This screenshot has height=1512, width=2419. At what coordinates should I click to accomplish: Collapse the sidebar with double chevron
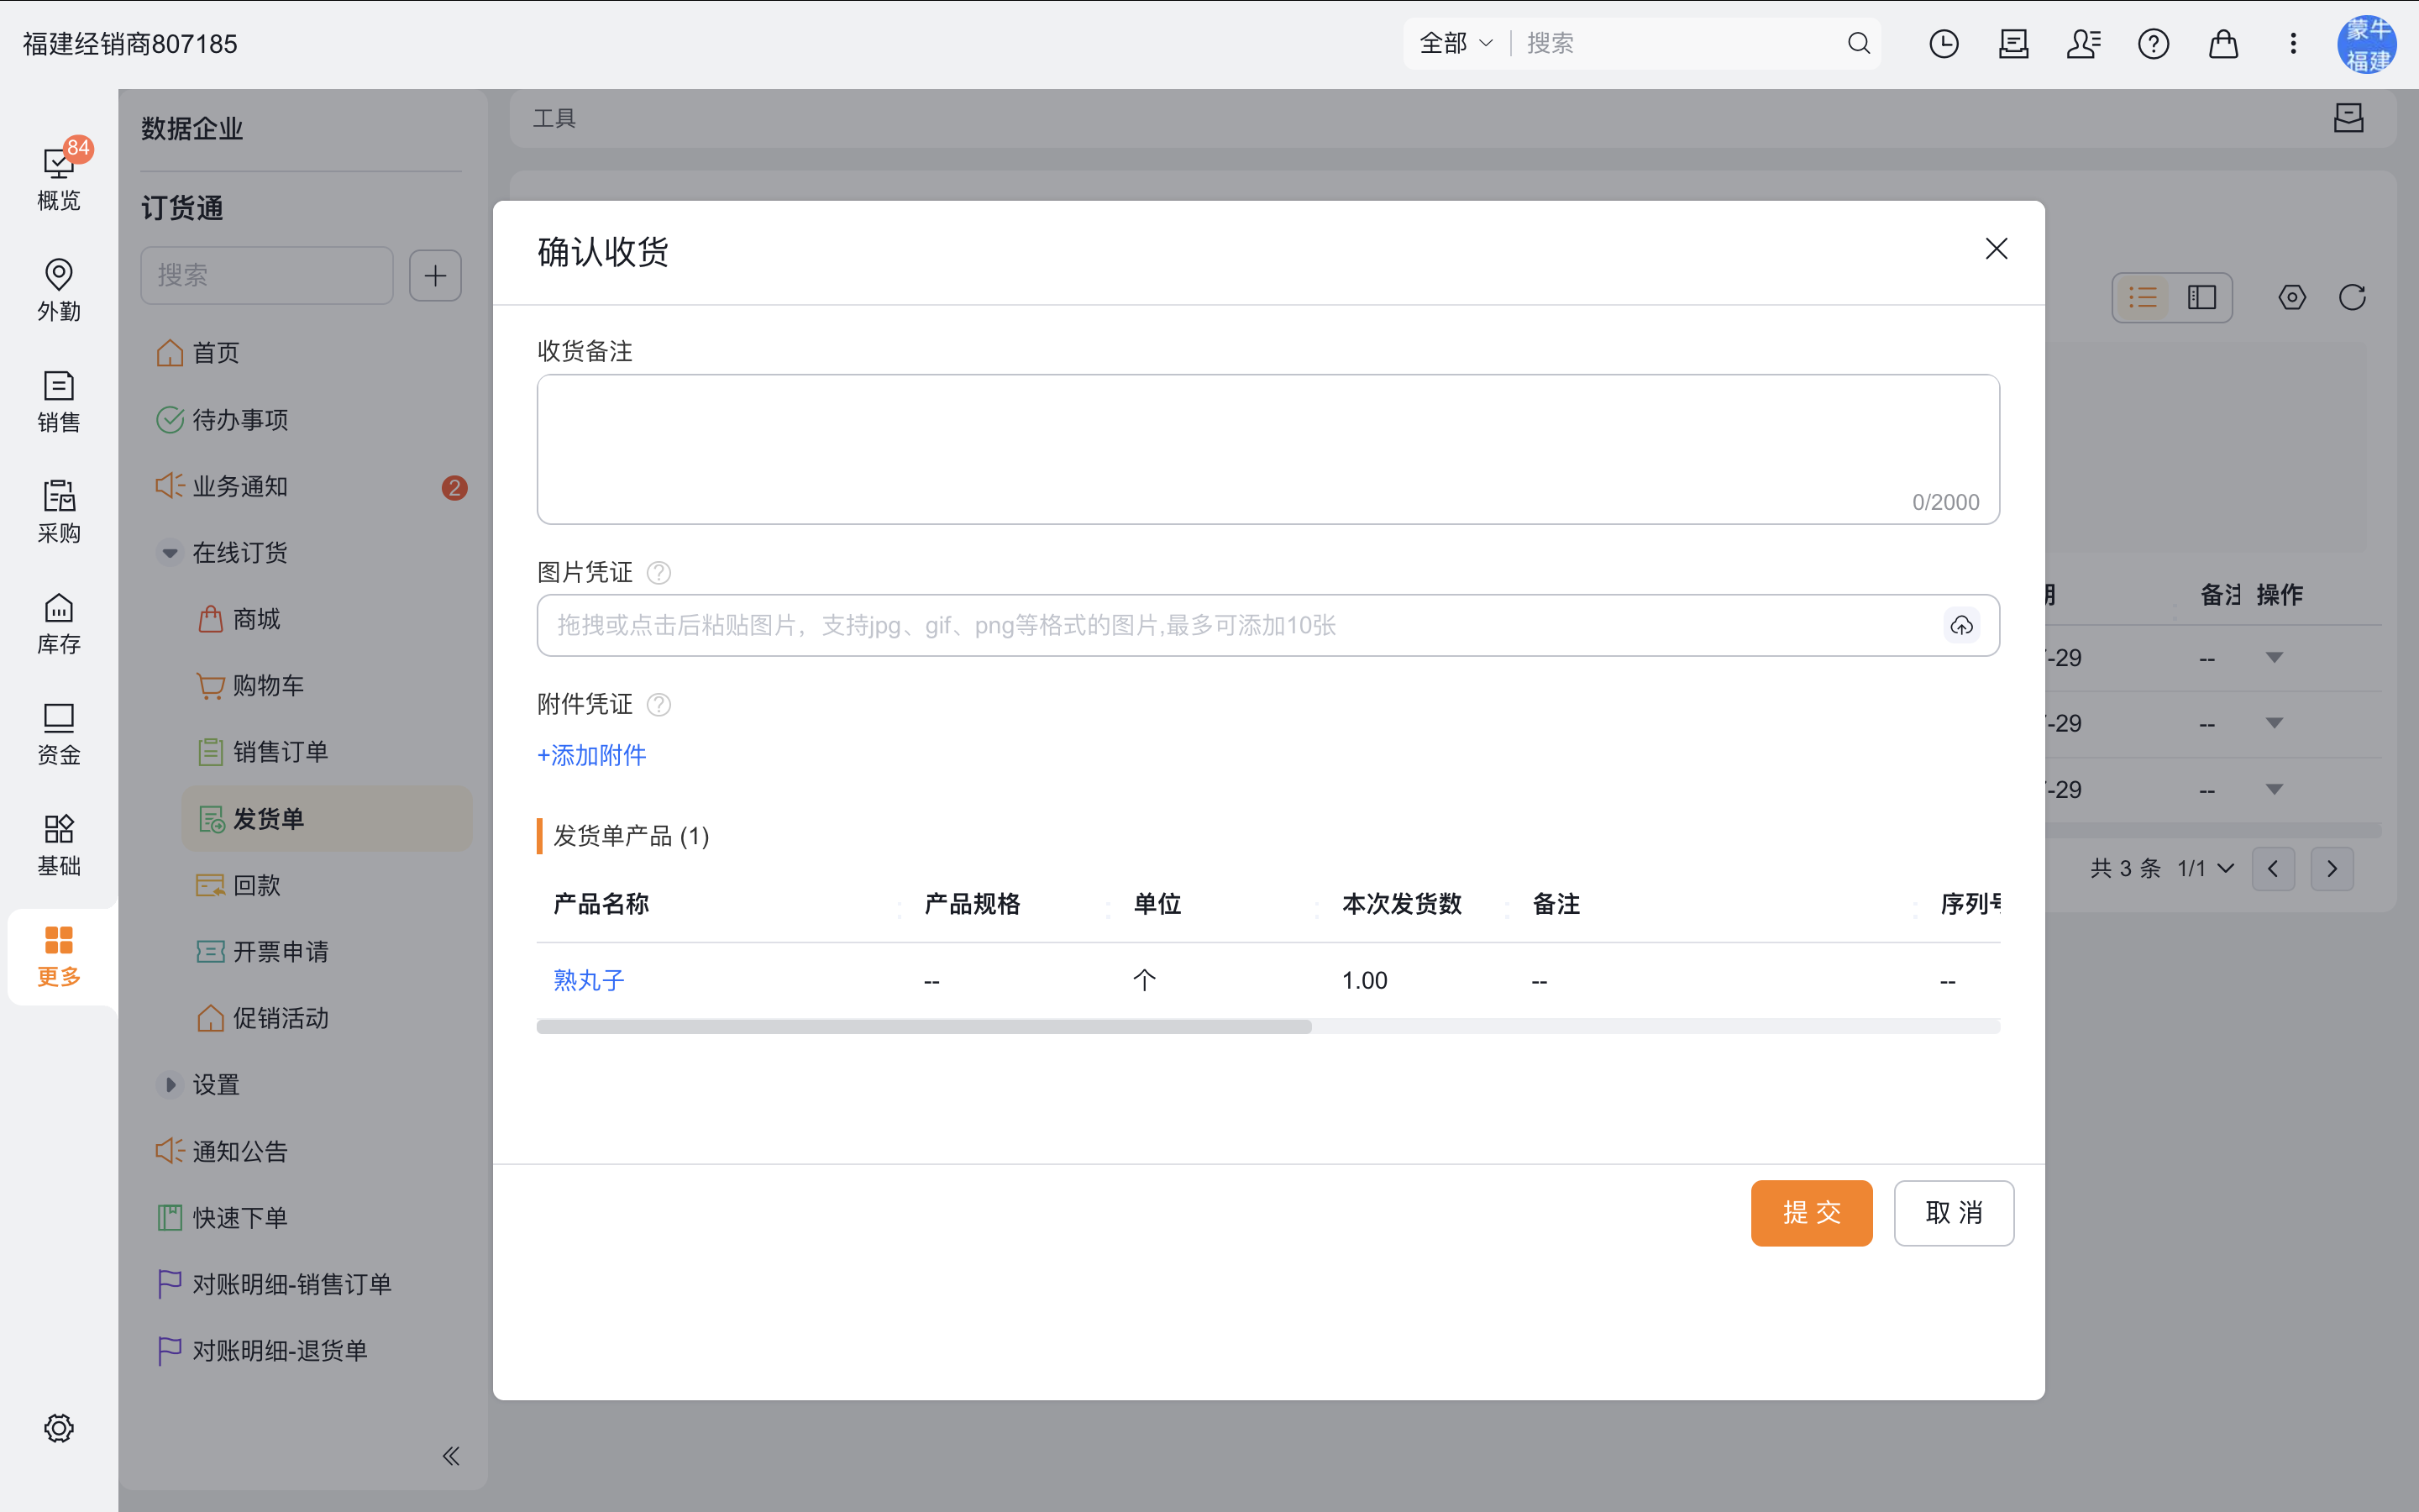click(x=451, y=1456)
